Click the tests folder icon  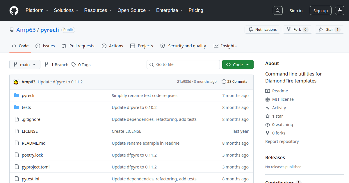(x=17, y=107)
